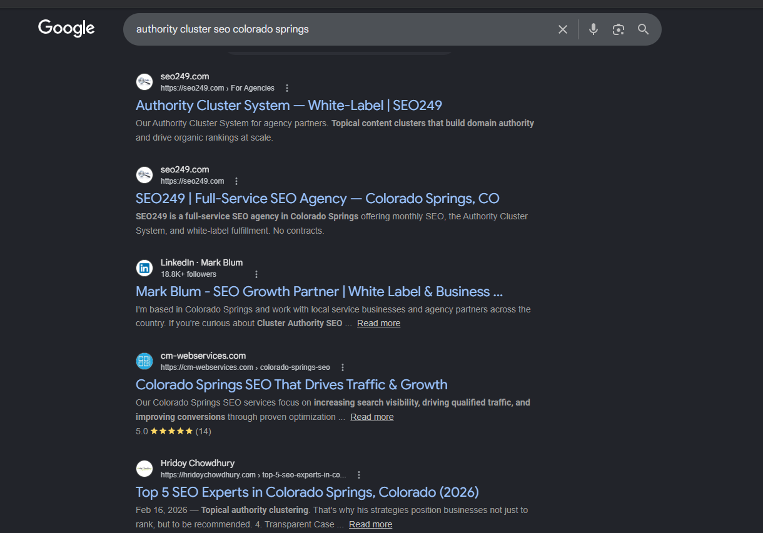Open Authority Cluster System White-Label result
Screen dimensions: 763x533
coord(289,105)
